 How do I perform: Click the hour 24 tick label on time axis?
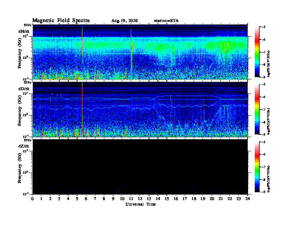(248, 199)
